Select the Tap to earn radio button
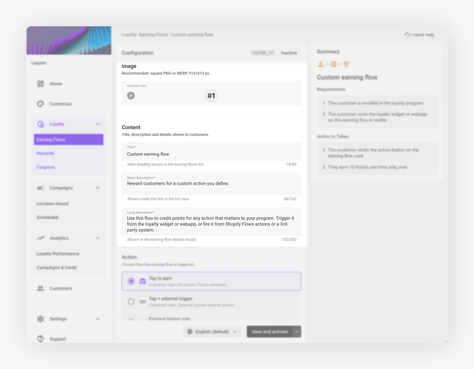Screen dimensions: 474x369 pyautogui.click(x=131, y=281)
